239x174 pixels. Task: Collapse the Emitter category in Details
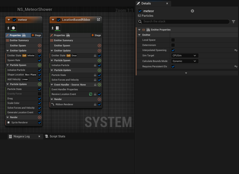coord(139,35)
